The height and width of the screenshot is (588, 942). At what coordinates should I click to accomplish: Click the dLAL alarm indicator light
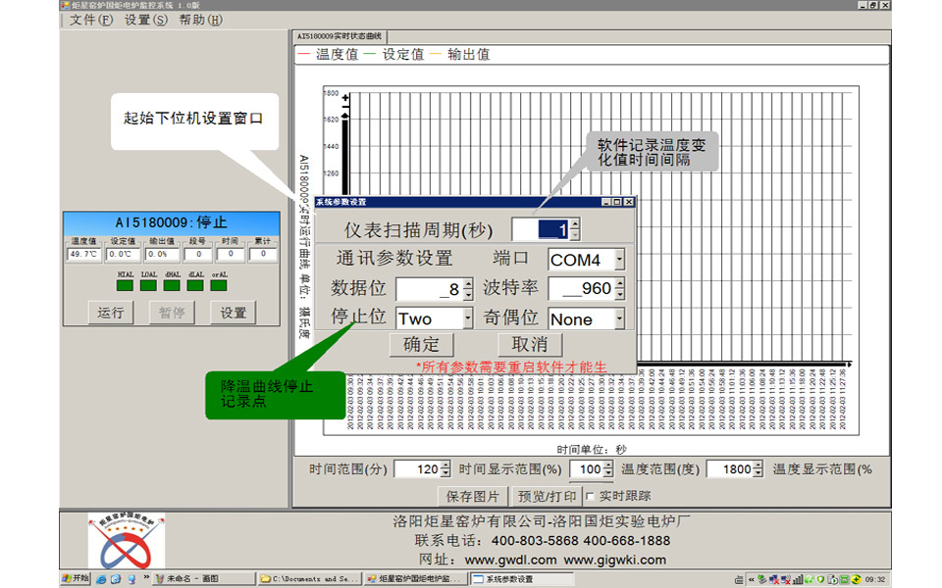(195, 286)
